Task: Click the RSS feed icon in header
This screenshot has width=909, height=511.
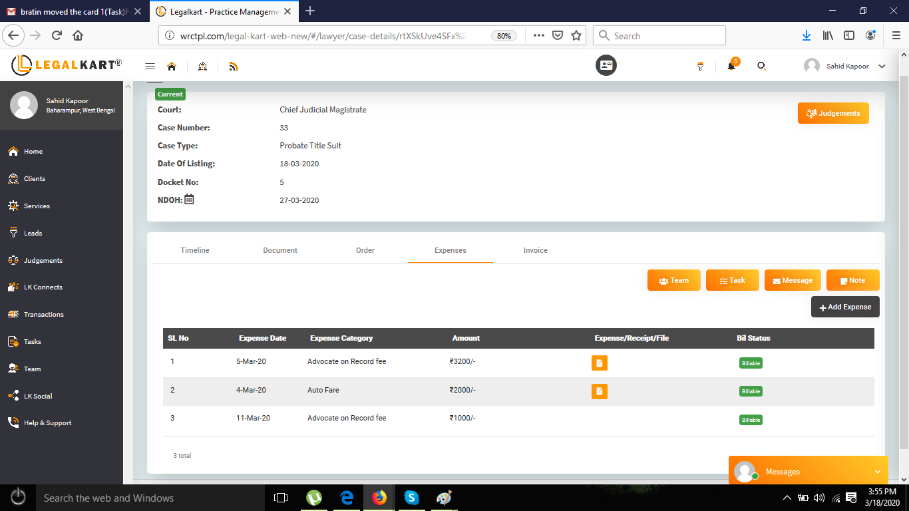Action: point(233,66)
